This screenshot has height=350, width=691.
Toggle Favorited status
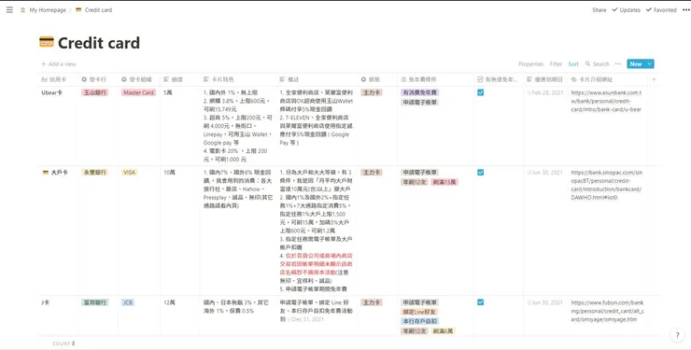(661, 9)
